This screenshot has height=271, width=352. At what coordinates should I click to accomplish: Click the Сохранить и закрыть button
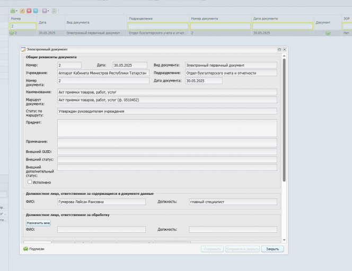tap(242, 249)
